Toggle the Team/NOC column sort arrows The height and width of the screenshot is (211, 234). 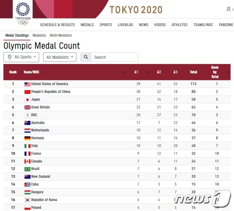pyautogui.click(x=123, y=72)
